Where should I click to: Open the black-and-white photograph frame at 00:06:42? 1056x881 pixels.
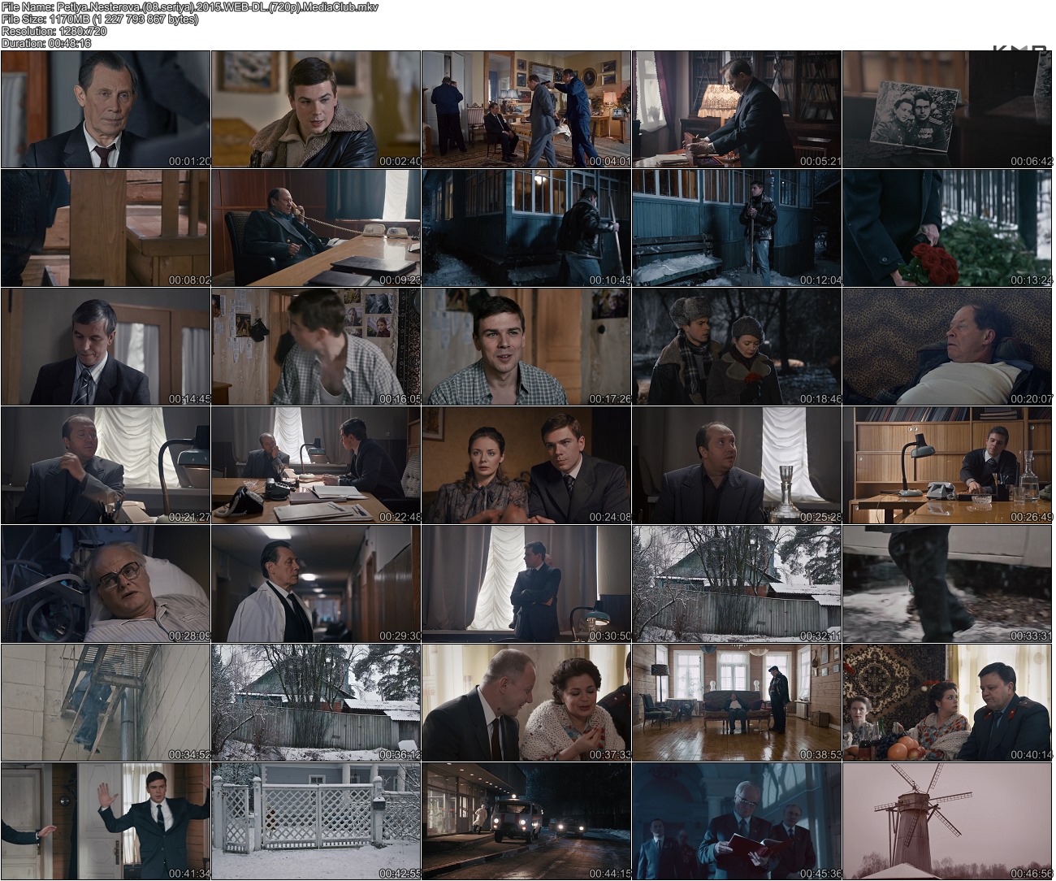pos(947,109)
